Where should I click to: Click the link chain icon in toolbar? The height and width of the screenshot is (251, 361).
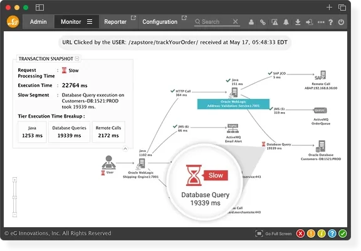263,22
